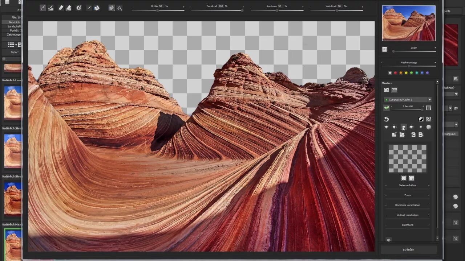The image size is (465, 261).
Task: Click the Import button in left panel
Action: tap(15, 52)
